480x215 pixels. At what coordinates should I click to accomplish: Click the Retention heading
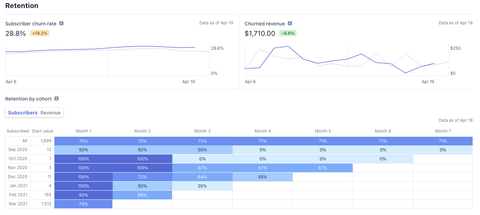[x=22, y=6]
